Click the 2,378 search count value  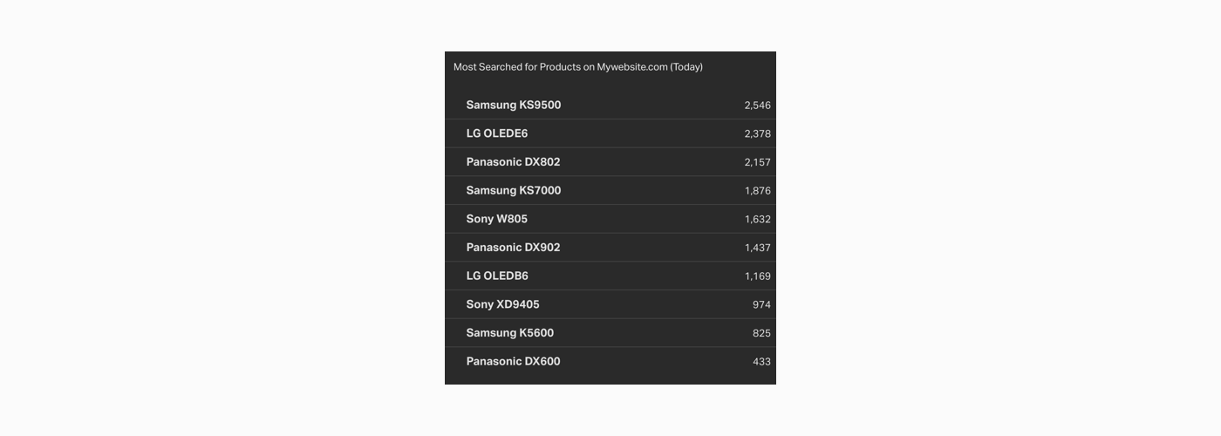[x=757, y=133]
